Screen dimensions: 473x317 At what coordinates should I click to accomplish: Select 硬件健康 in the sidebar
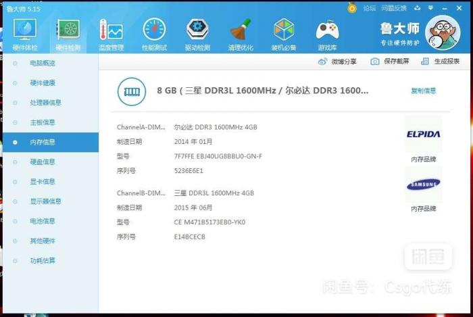51,83
